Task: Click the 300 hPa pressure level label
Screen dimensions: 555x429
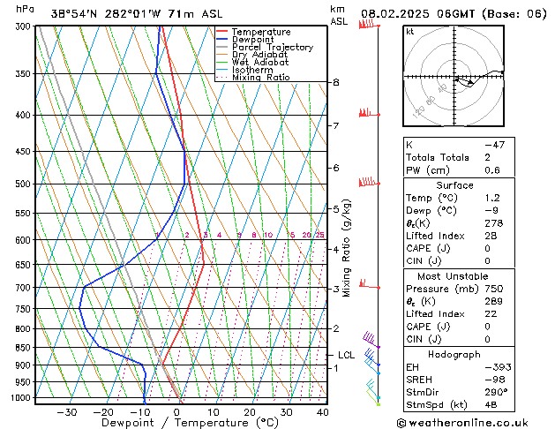Action: [x=25, y=26]
